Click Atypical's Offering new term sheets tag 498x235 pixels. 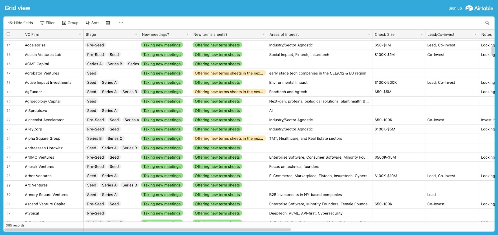coord(217,213)
